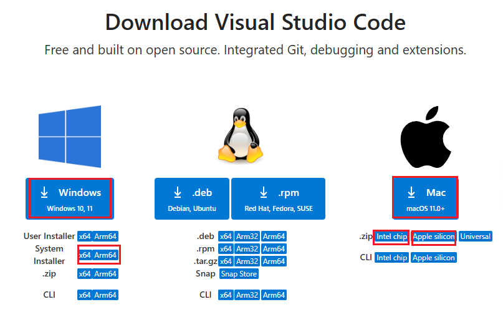
Task: Choose Linux .deb x64 link
Action: pos(226,237)
